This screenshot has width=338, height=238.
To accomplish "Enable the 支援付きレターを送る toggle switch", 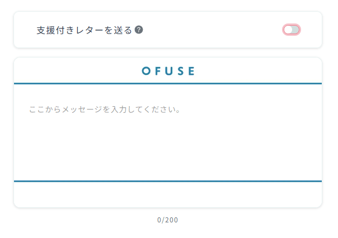I will pos(292,30).
